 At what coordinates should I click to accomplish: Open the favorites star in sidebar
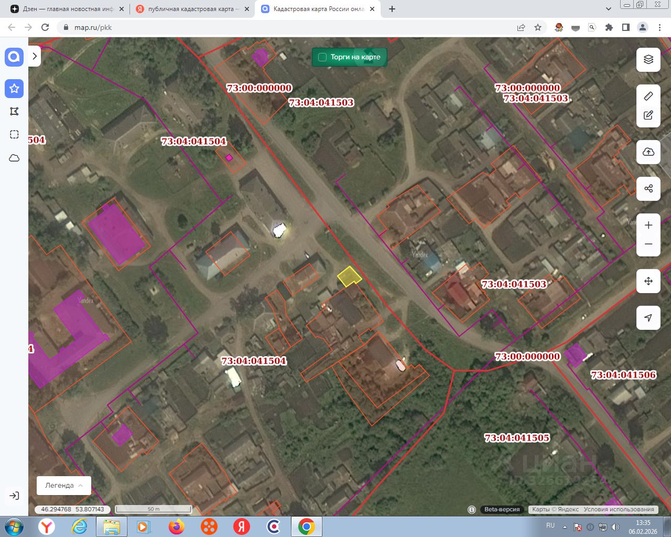point(14,89)
